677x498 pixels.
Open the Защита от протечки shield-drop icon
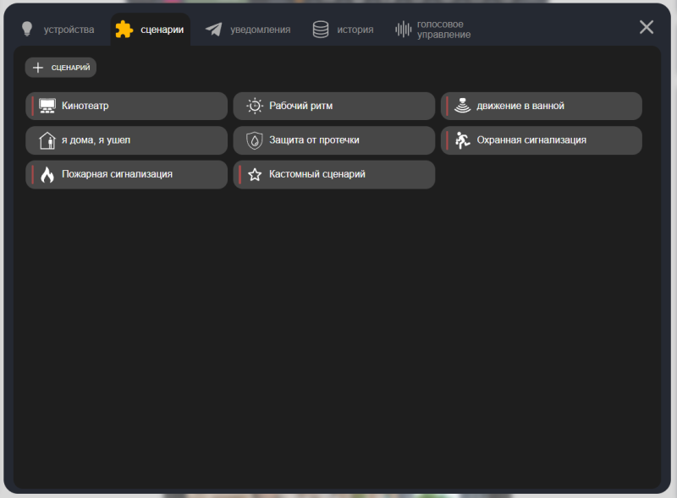[x=255, y=140]
